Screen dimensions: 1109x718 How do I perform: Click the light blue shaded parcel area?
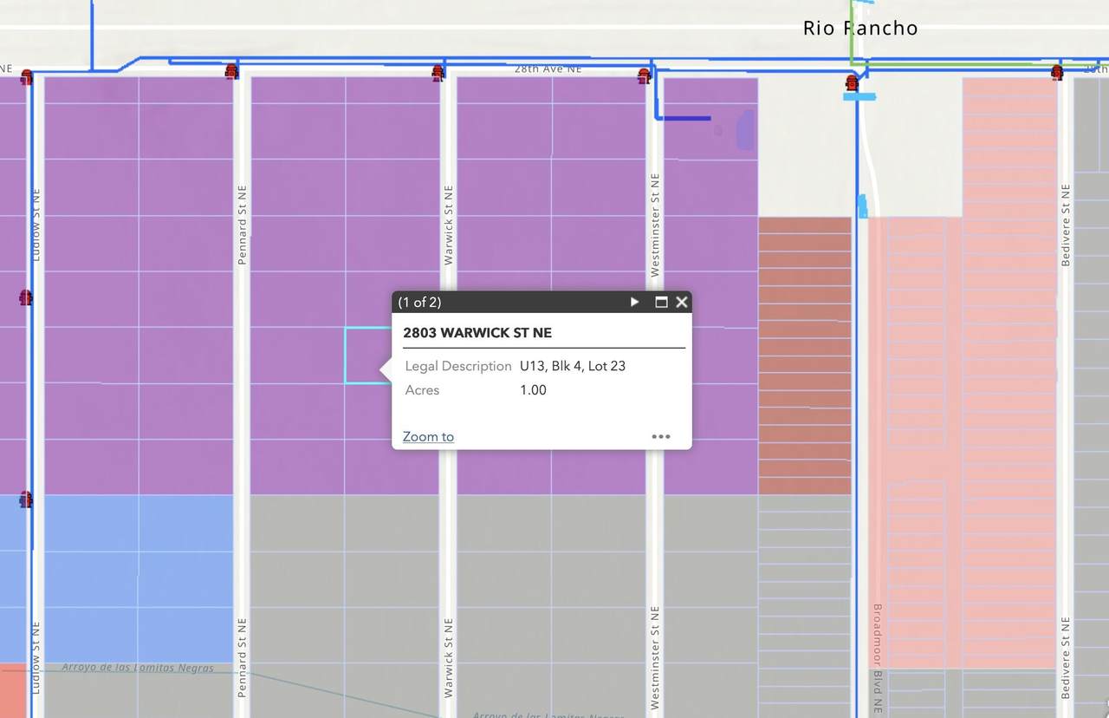[139, 577]
